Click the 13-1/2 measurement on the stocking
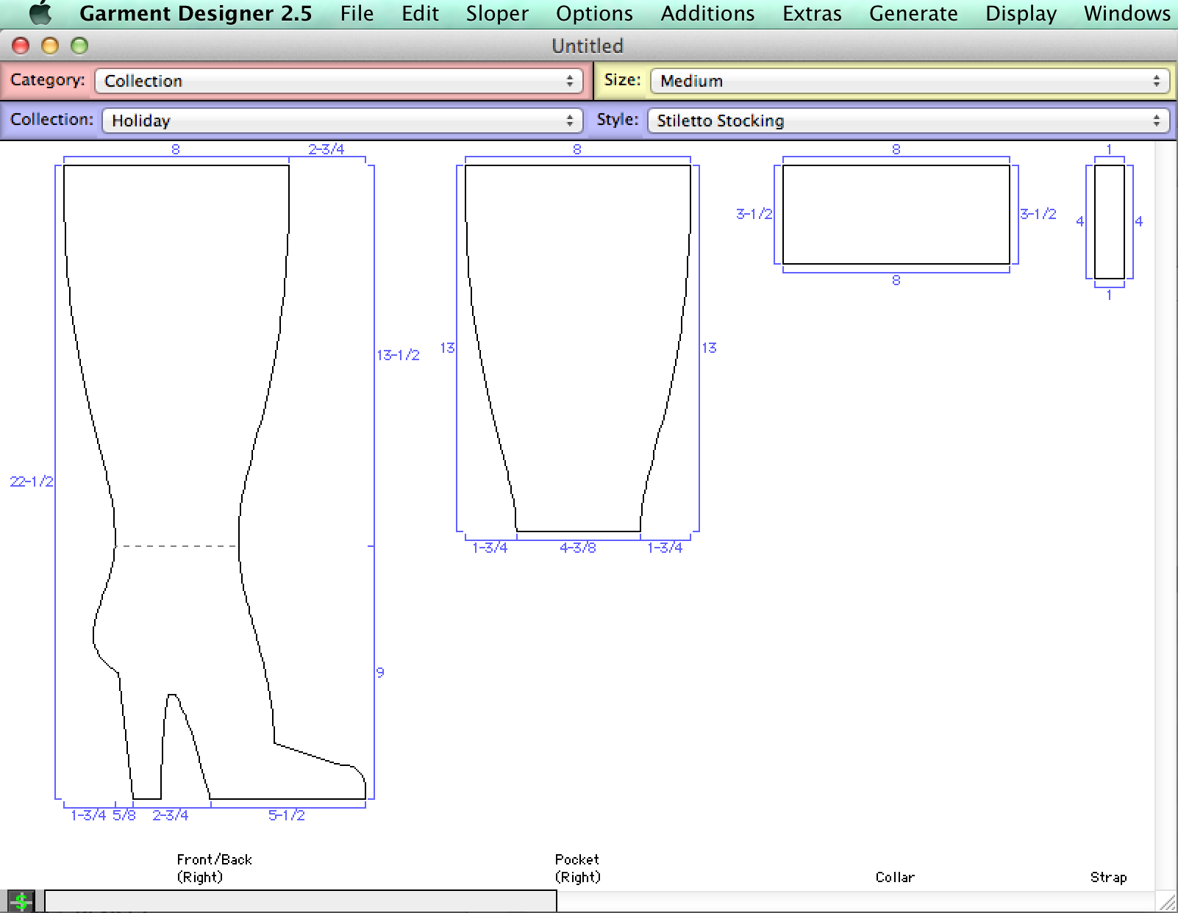 (x=399, y=355)
